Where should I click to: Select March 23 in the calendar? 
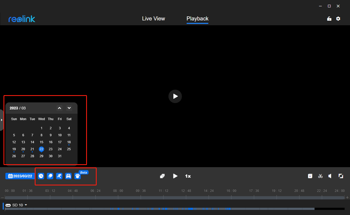point(51,149)
